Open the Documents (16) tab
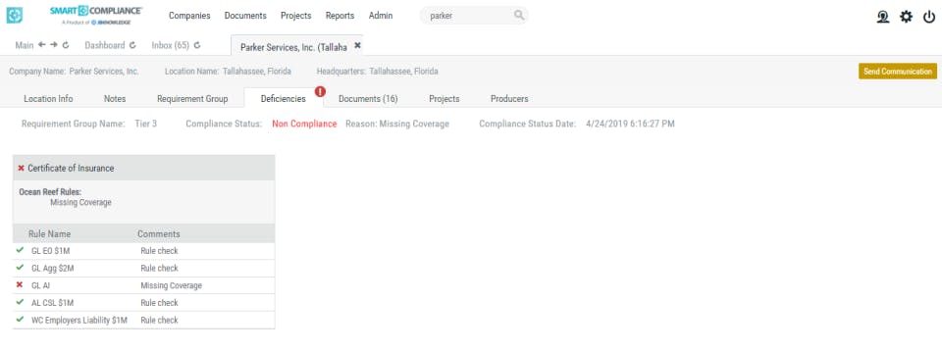This screenshot has width=942, height=353. pos(368,98)
